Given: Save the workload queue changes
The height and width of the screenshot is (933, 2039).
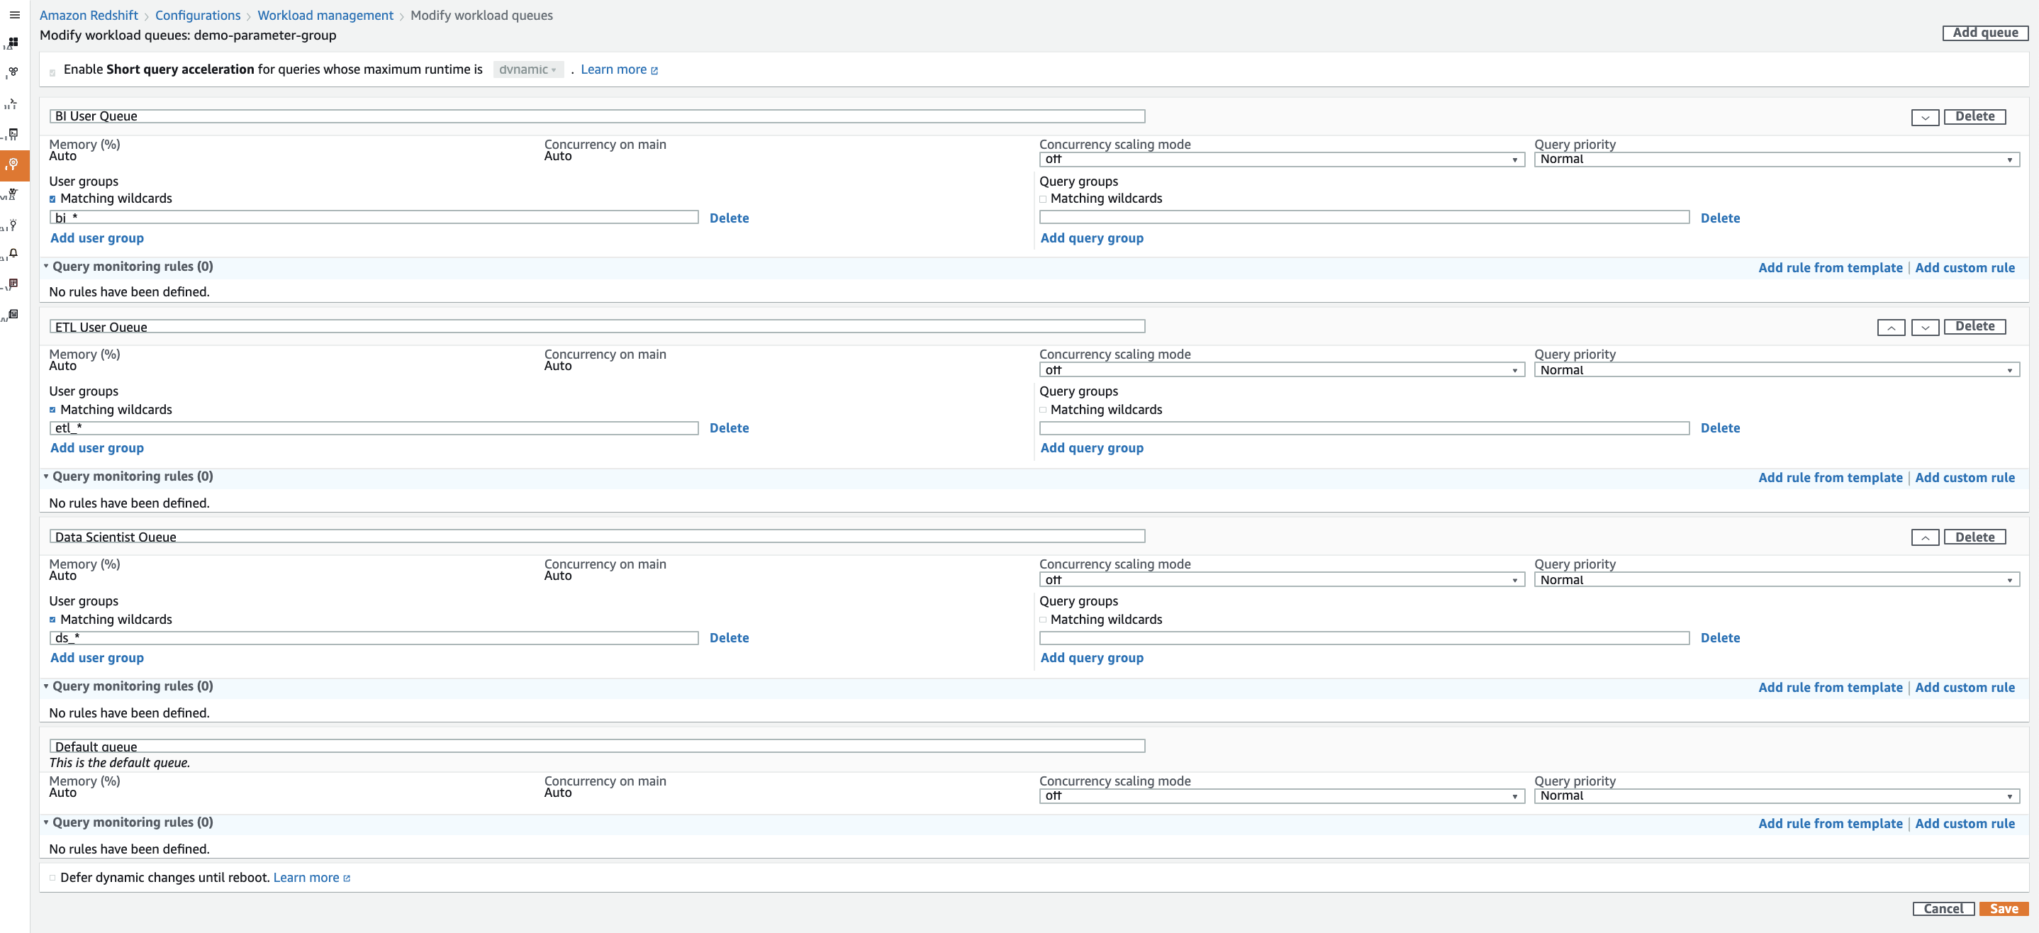Looking at the screenshot, I should point(2004,908).
